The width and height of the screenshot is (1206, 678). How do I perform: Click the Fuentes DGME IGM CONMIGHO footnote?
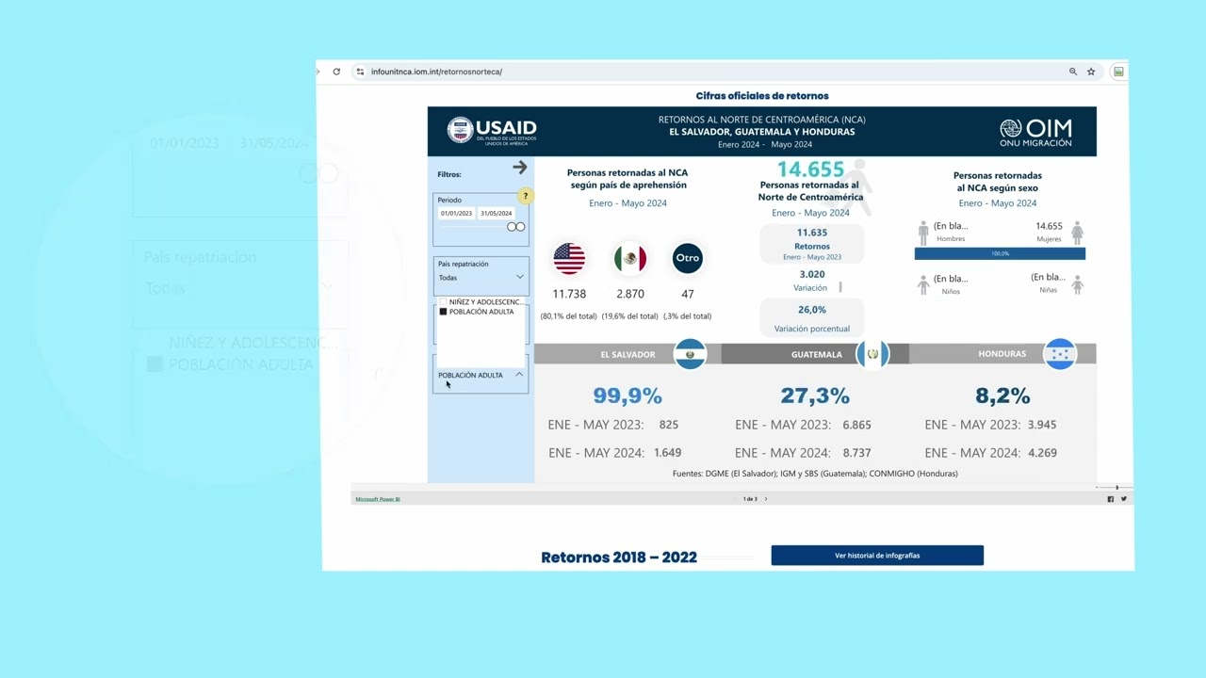[815, 474]
